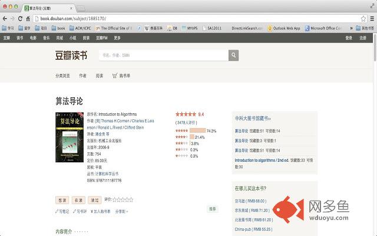Viewport: 377px width, 236px height.
Task: Open the China-pub RMB 55.25 link
Action: pyautogui.click(x=254, y=230)
